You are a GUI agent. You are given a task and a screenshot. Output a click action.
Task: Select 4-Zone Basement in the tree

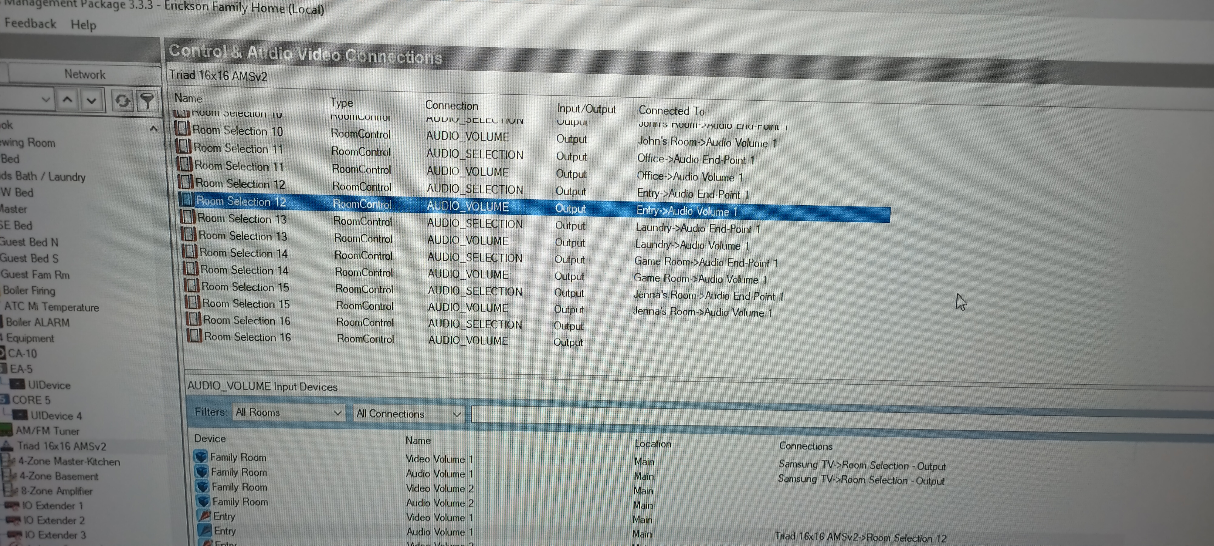pos(59,476)
